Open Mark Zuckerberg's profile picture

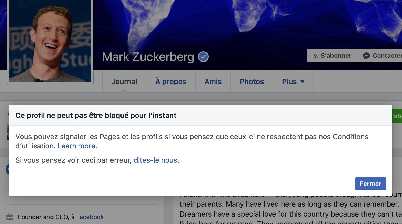pyautogui.click(x=50, y=41)
